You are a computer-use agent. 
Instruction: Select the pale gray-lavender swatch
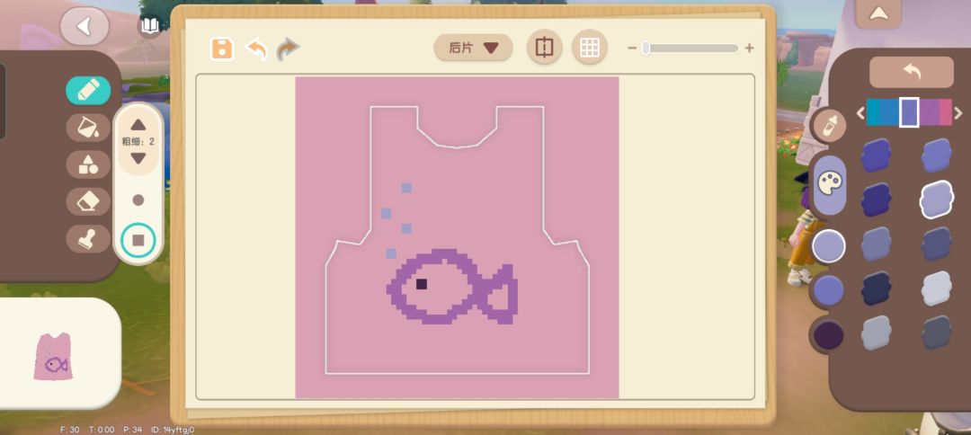[x=936, y=289]
